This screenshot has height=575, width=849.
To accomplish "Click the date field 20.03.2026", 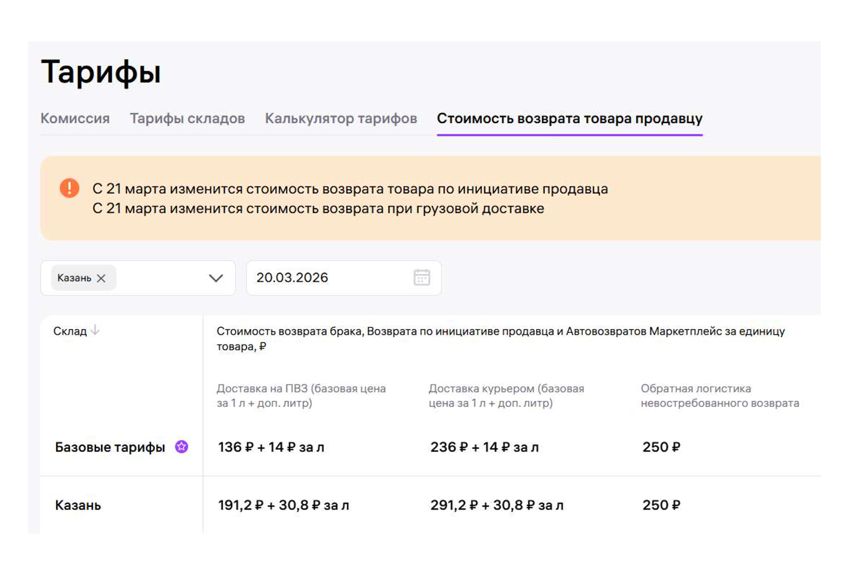I will pyautogui.click(x=344, y=278).
